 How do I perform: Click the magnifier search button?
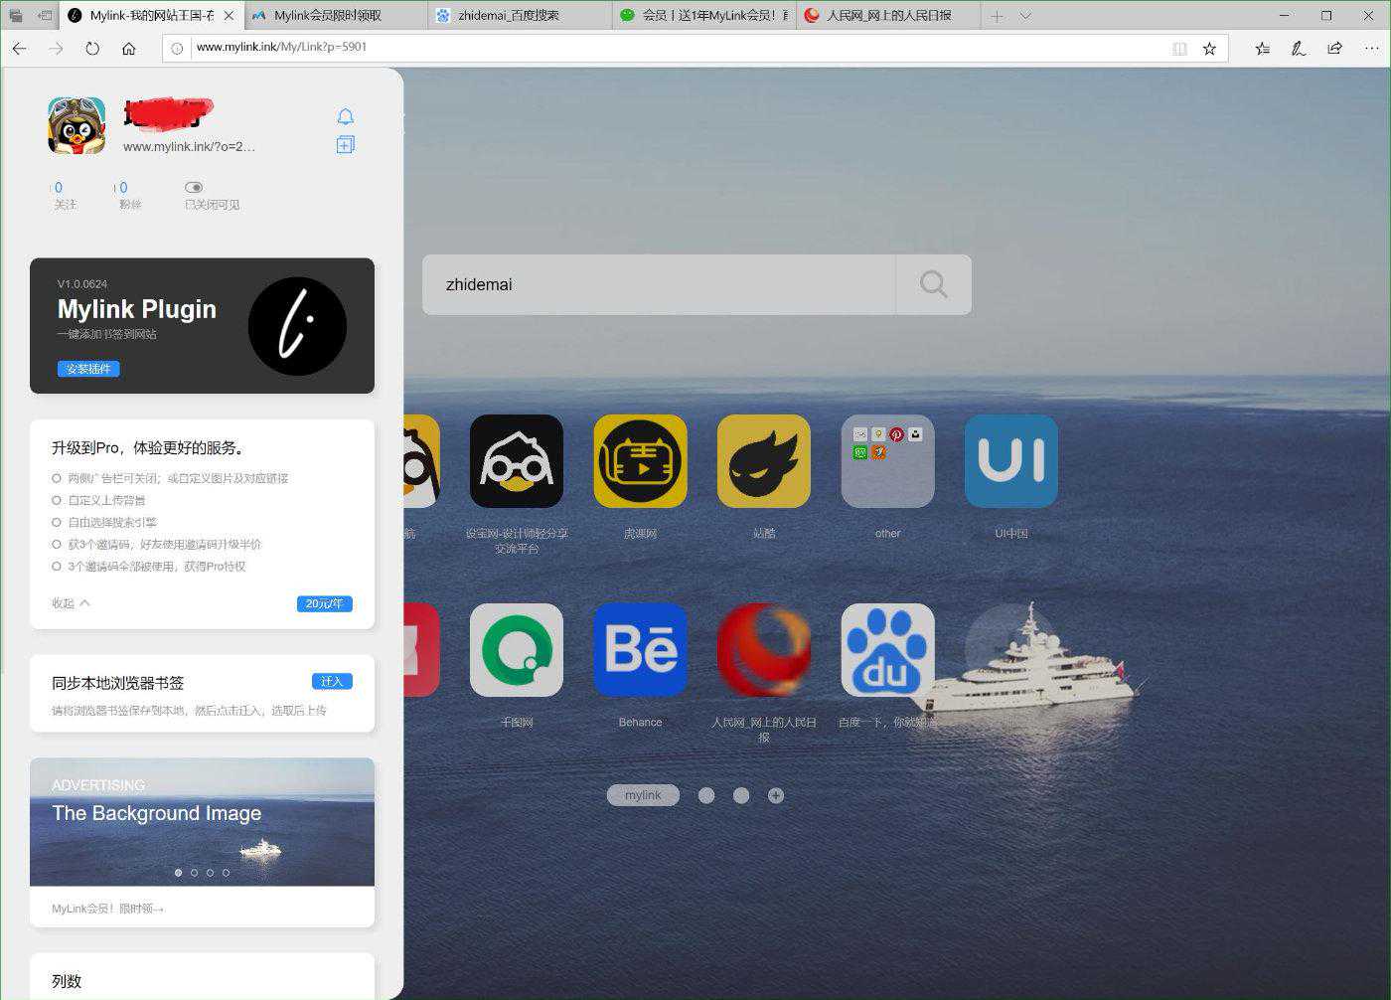coord(933,284)
